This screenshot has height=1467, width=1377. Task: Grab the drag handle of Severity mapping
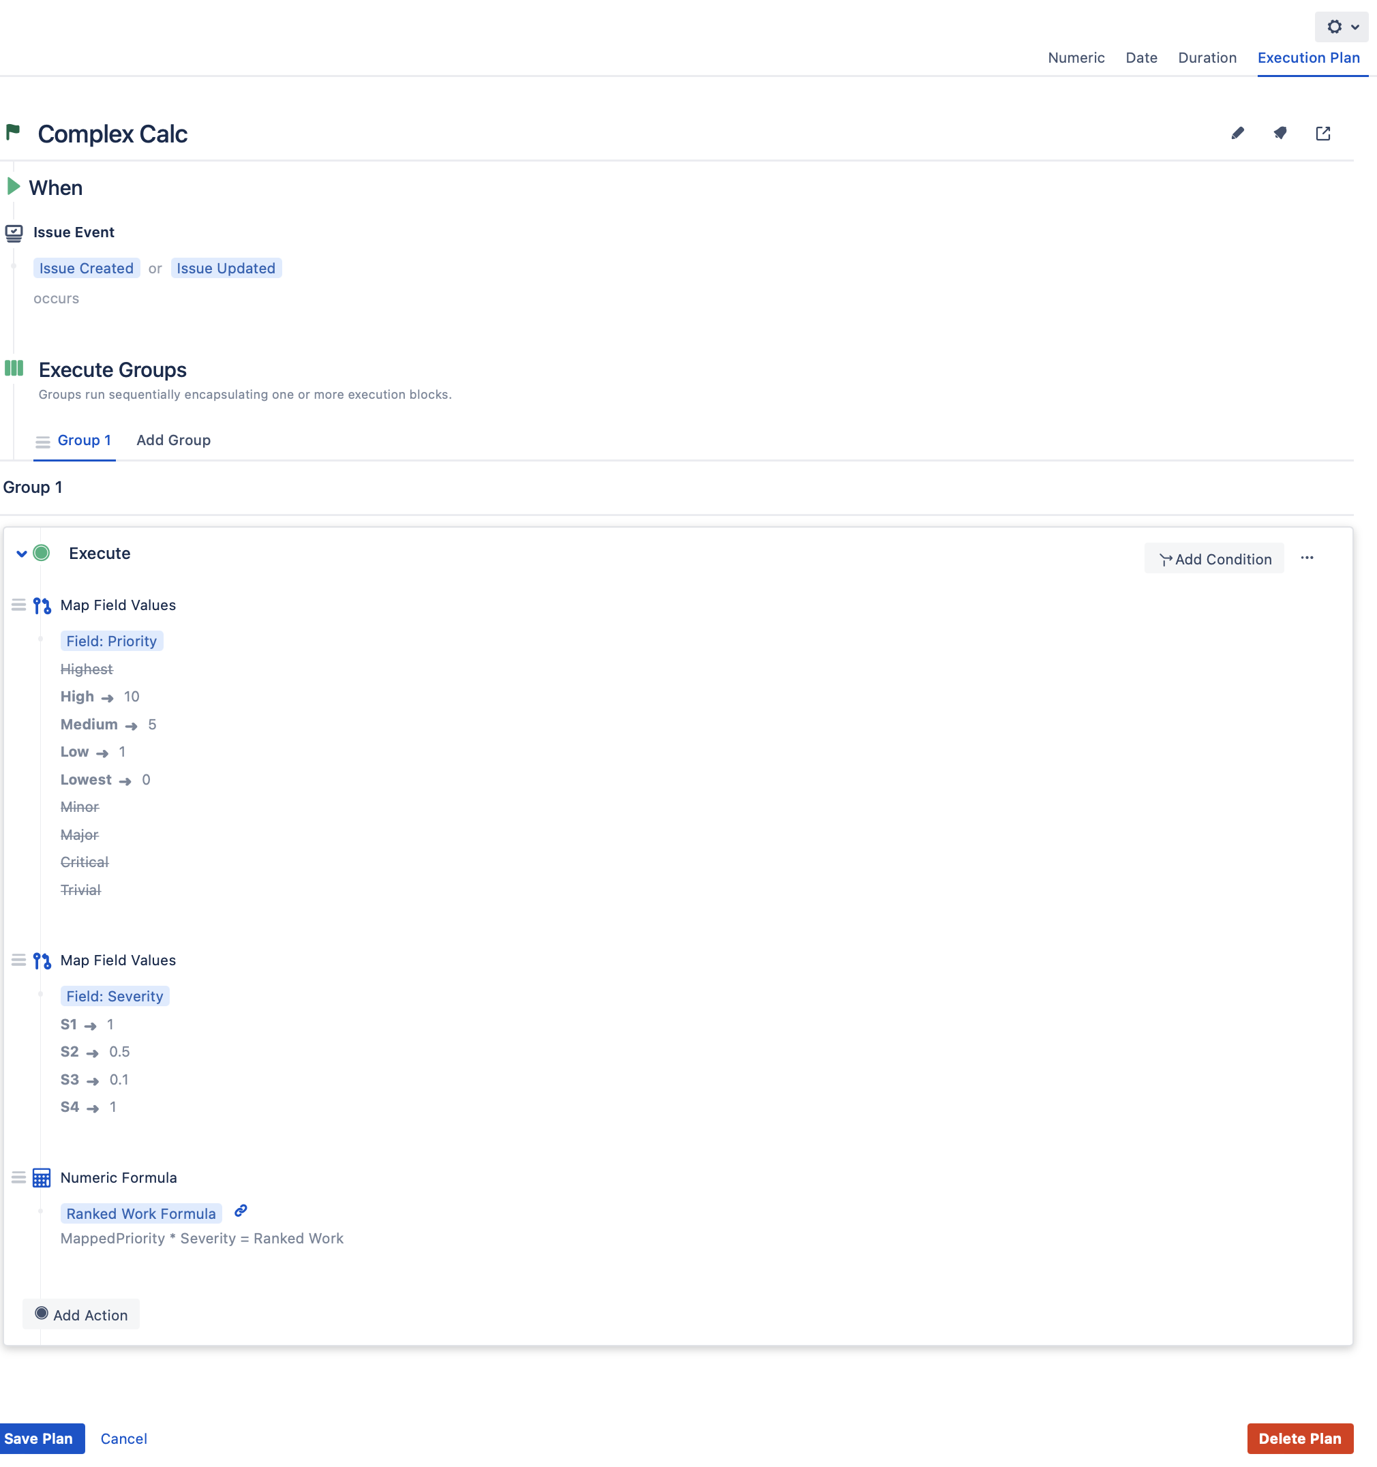click(18, 960)
